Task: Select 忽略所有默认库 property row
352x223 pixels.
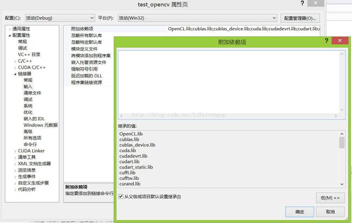Action: point(86,35)
